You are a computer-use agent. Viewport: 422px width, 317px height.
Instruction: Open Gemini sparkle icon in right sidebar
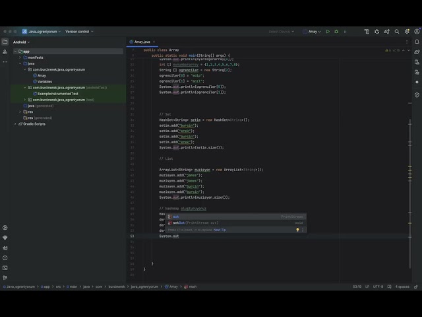pos(417,82)
